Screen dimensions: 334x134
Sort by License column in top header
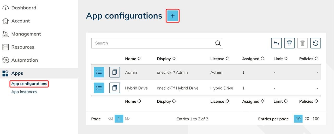(x=219, y=59)
